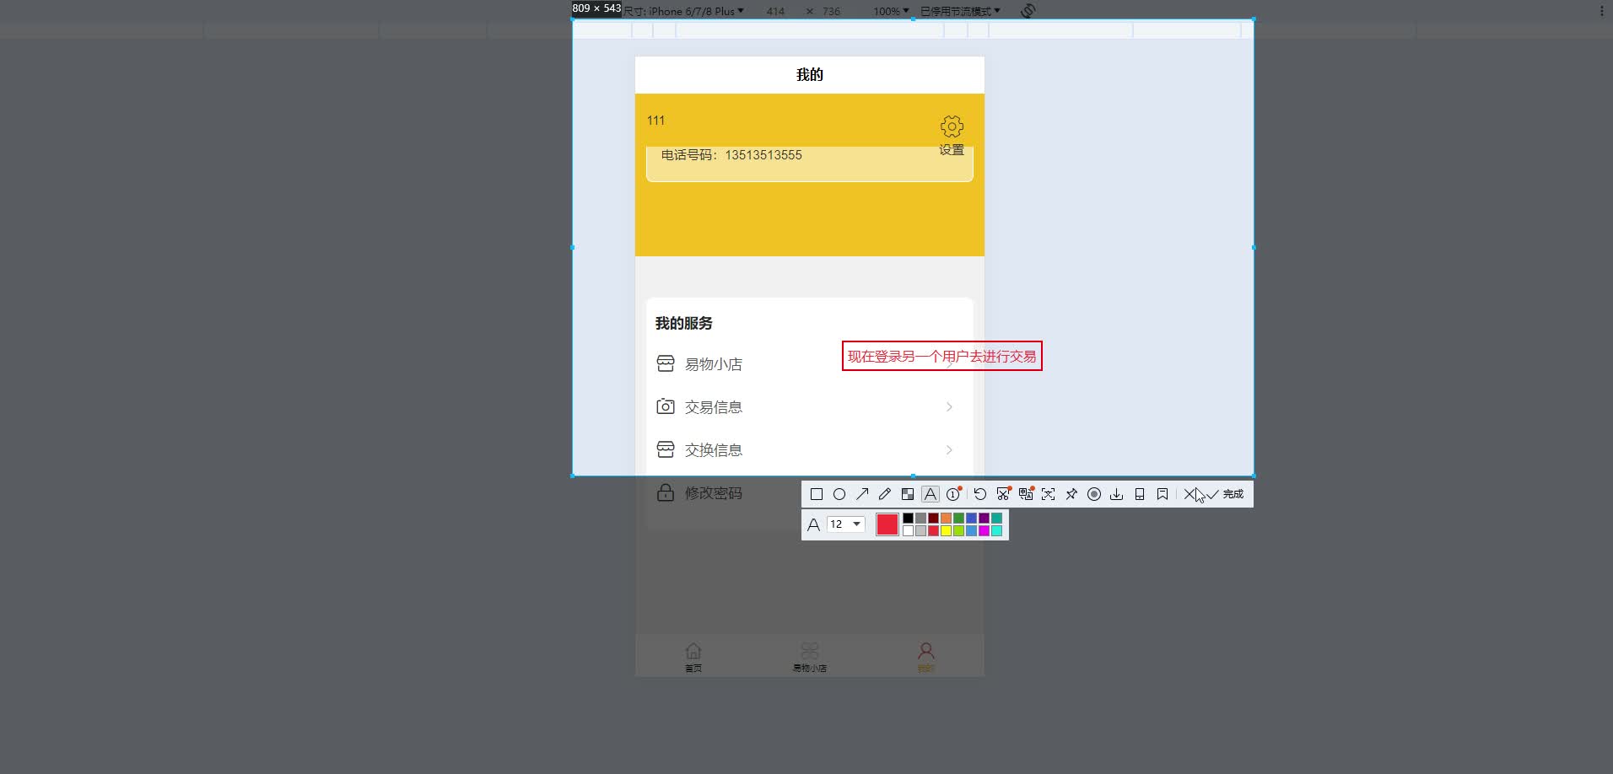
Task: Click 完成 to finish the screenshot
Action: [1225, 494]
